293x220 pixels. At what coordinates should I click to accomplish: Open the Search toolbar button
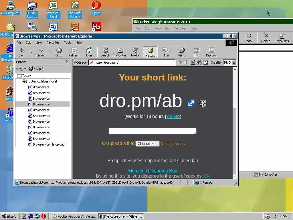[105, 52]
